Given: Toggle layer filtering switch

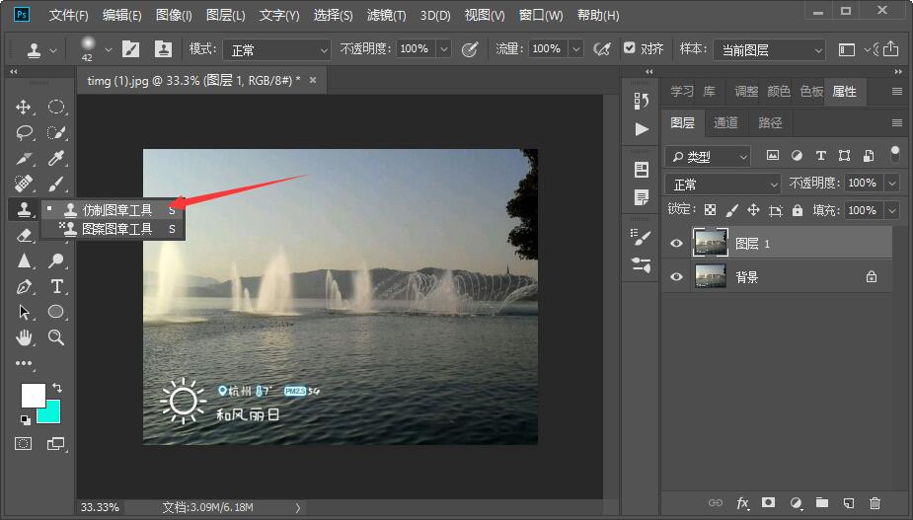Looking at the screenshot, I should [895, 154].
